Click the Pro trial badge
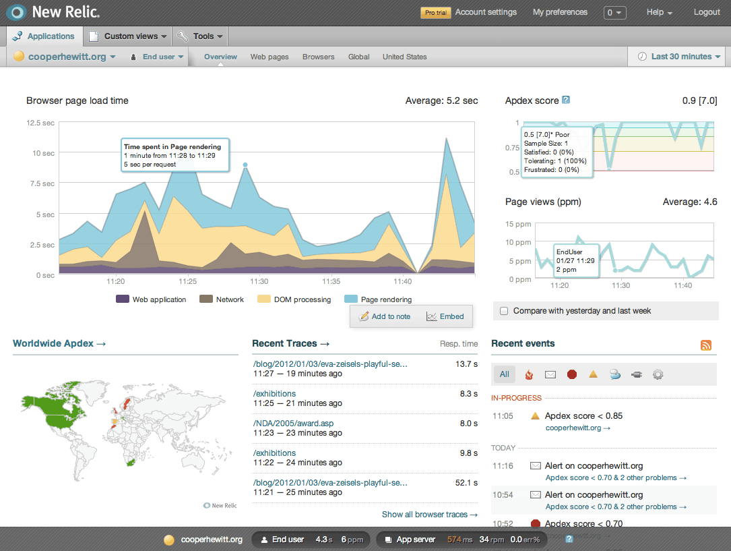Image resolution: width=731 pixels, height=551 pixels. tap(436, 13)
